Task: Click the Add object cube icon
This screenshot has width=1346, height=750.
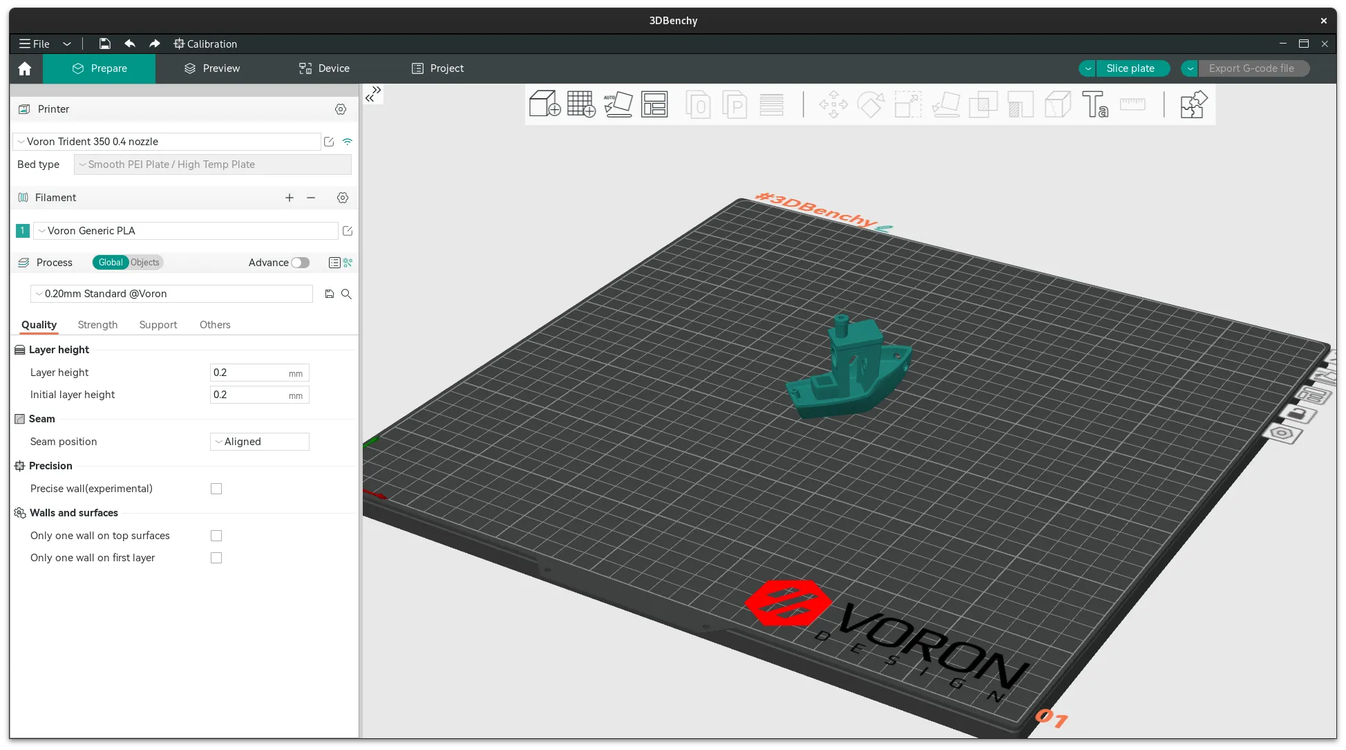Action: (544, 104)
